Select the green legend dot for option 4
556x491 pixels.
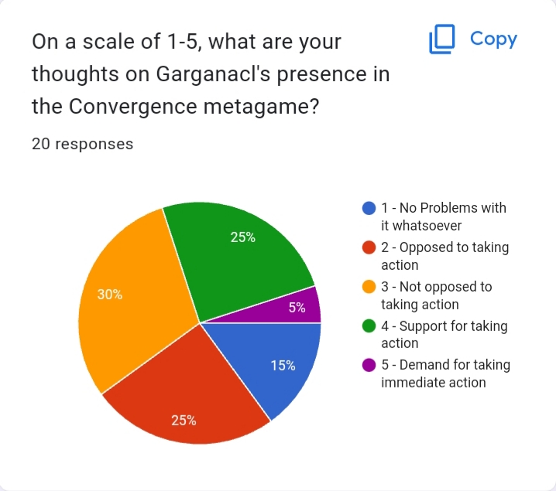(x=369, y=326)
